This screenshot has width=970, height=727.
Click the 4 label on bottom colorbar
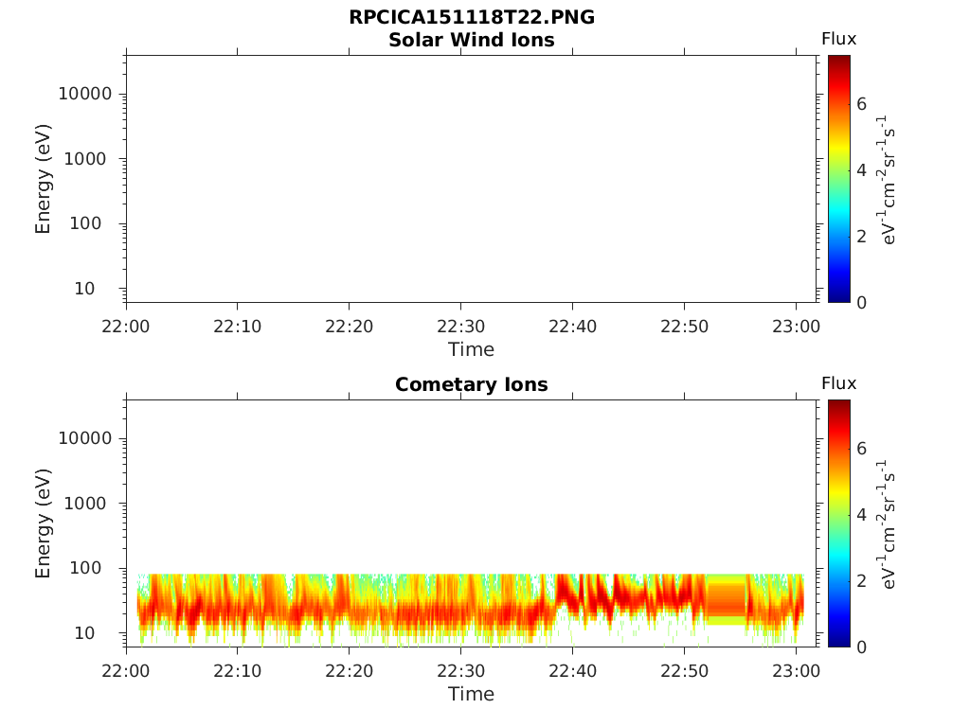862,514
